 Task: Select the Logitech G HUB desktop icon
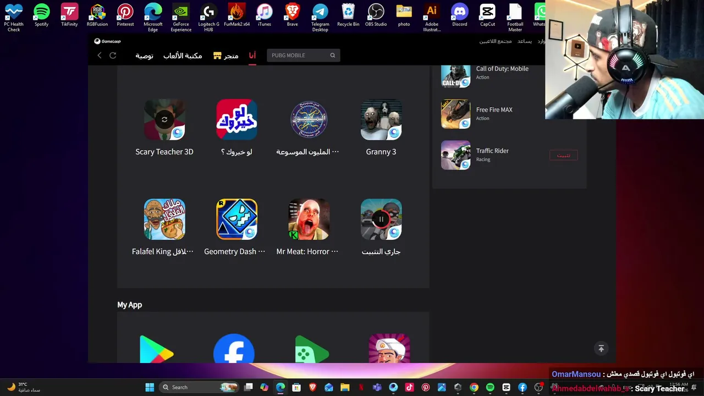208,18
